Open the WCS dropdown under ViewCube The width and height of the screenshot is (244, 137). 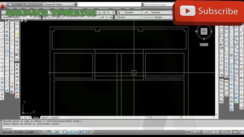point(204,45)
